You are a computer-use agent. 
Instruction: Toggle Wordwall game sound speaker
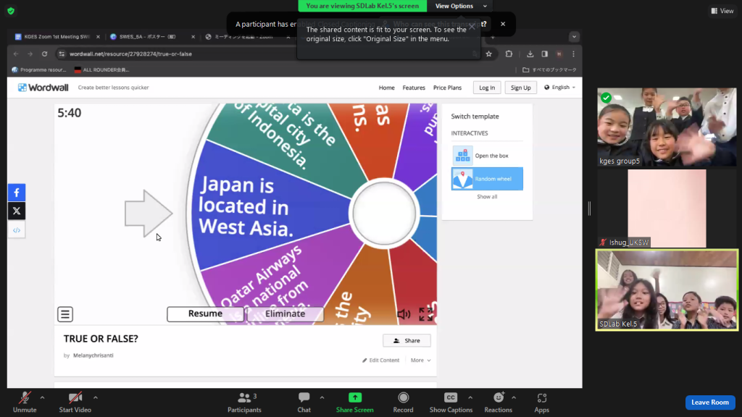[x=404, y=314]
